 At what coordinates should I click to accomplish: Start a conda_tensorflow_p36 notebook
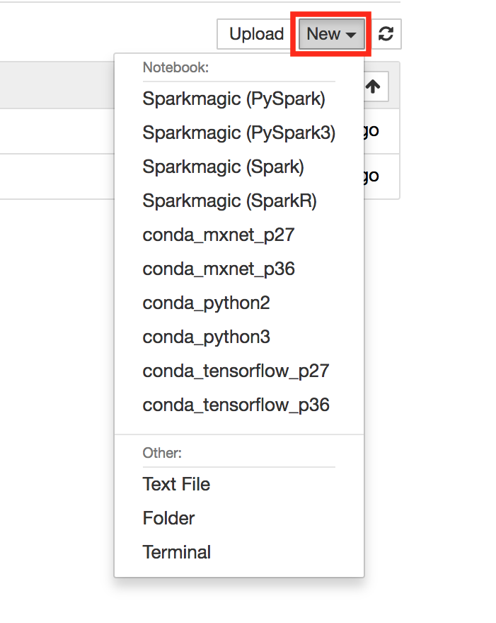[x=236, y=405]
